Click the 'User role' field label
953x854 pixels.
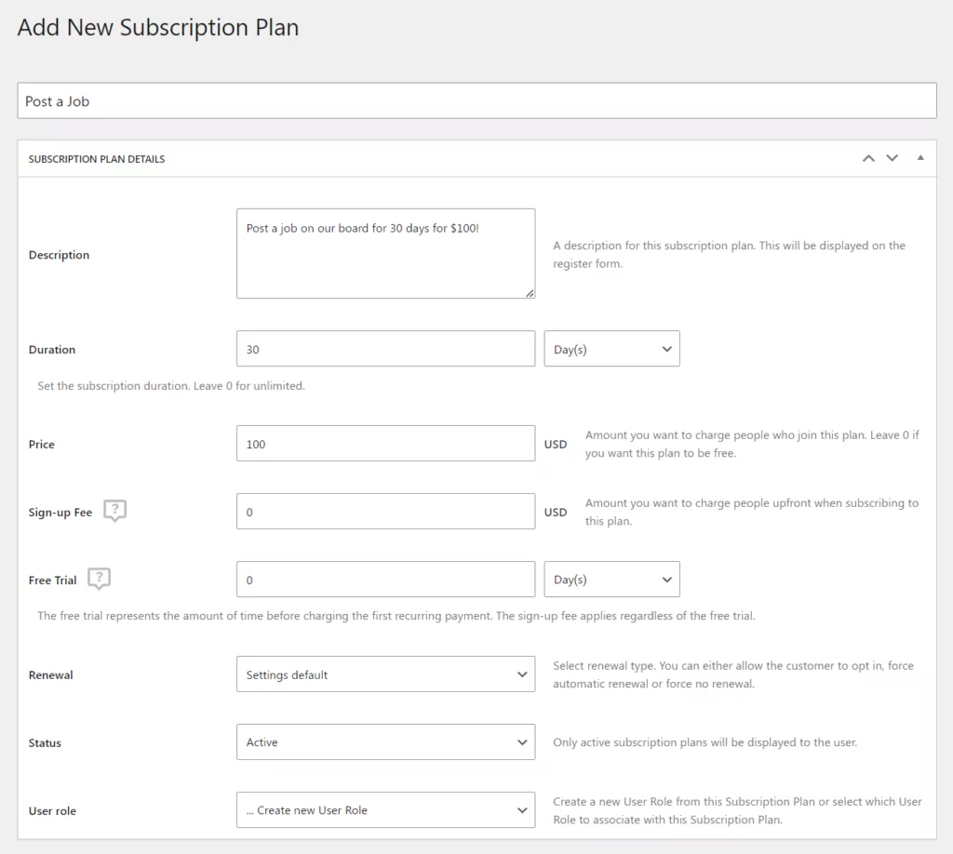tap(52, 811)
